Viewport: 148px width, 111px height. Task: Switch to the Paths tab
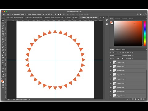coord(124,49)
